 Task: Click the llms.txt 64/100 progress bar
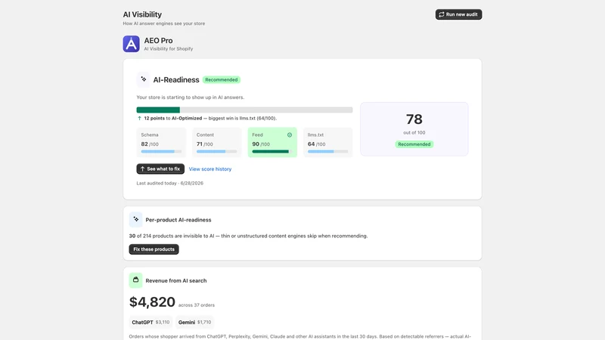click(328, 152)
